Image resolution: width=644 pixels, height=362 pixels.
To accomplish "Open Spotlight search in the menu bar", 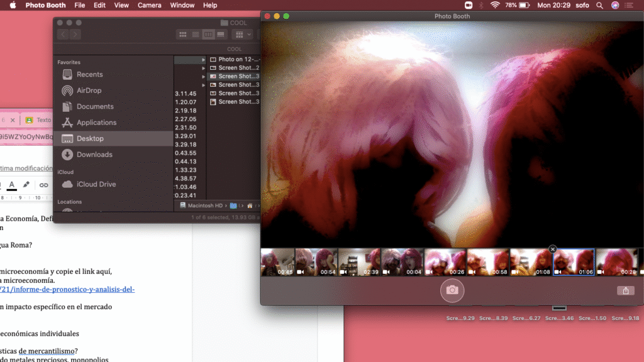I will (x=599, y=5).
